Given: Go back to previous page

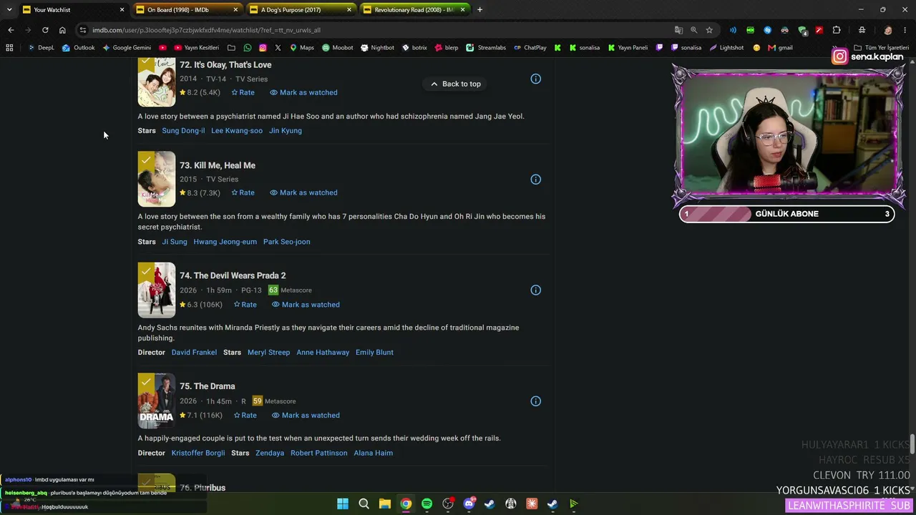Looking at the screenshot, I should point(11,30).
